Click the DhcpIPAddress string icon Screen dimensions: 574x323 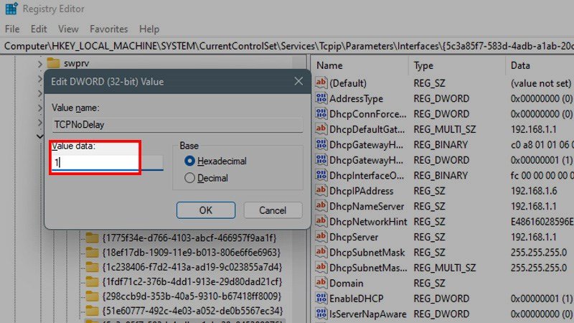[x=321, y=190]
